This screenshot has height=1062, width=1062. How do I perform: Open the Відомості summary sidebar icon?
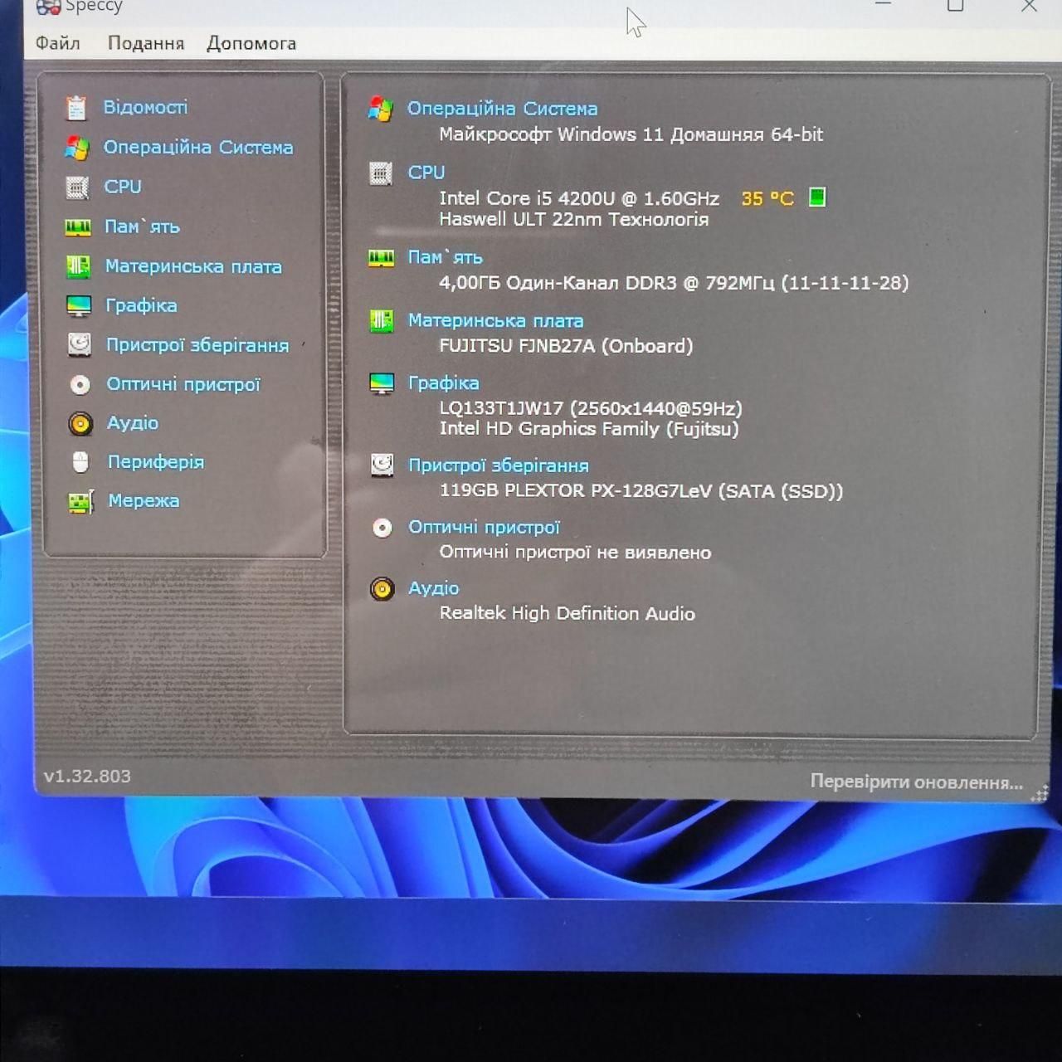point(76,108)
